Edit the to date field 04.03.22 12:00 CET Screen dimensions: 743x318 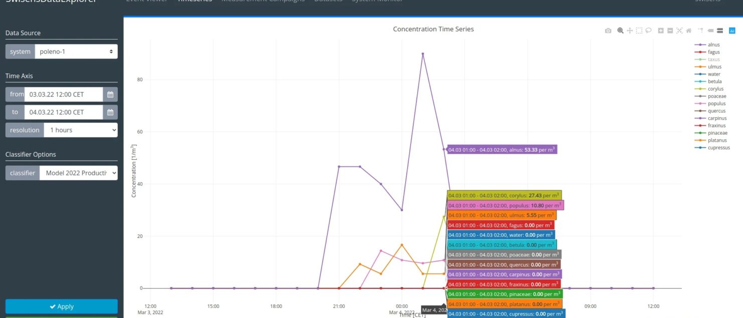pyautogui.click(x=64, y=112)
